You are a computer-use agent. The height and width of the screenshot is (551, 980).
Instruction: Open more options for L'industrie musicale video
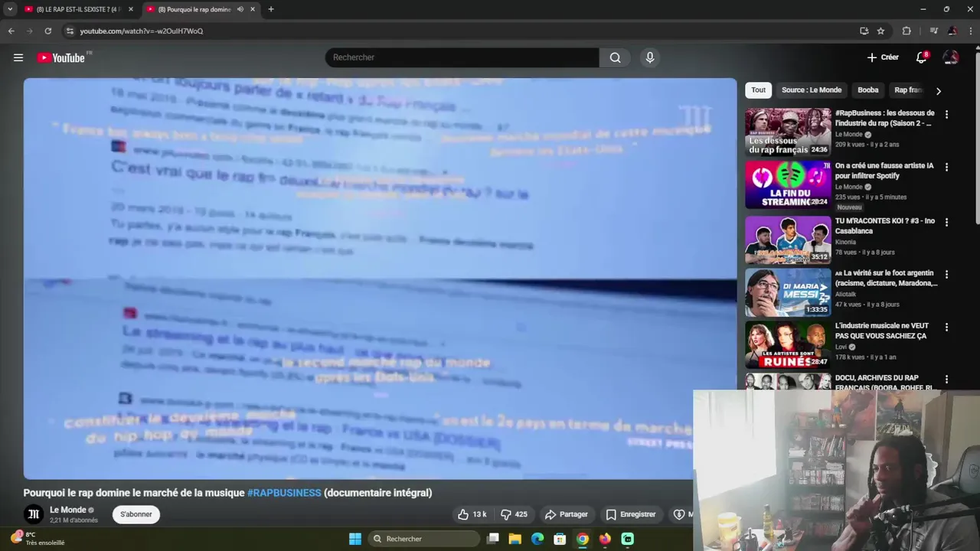(x=946, y=327)
